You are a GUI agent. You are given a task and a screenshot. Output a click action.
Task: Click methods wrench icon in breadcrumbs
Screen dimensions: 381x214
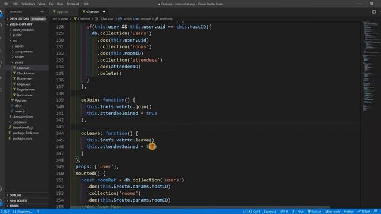[157, 18]
